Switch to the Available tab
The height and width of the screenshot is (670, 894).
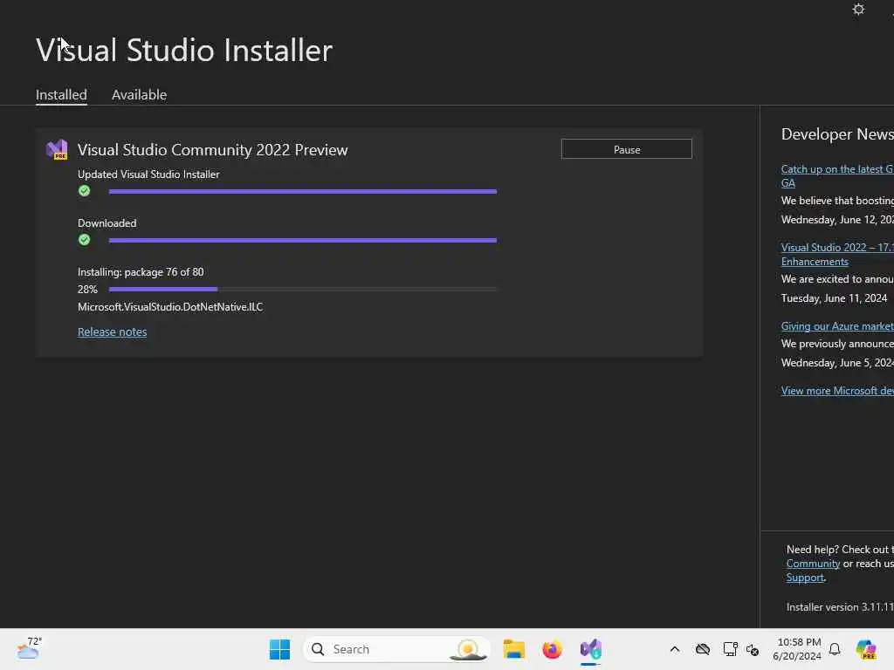point(139,94)
